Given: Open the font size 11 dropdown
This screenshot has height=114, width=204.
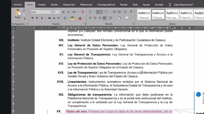Looking at the screenshot, I should tap(59, 12).
